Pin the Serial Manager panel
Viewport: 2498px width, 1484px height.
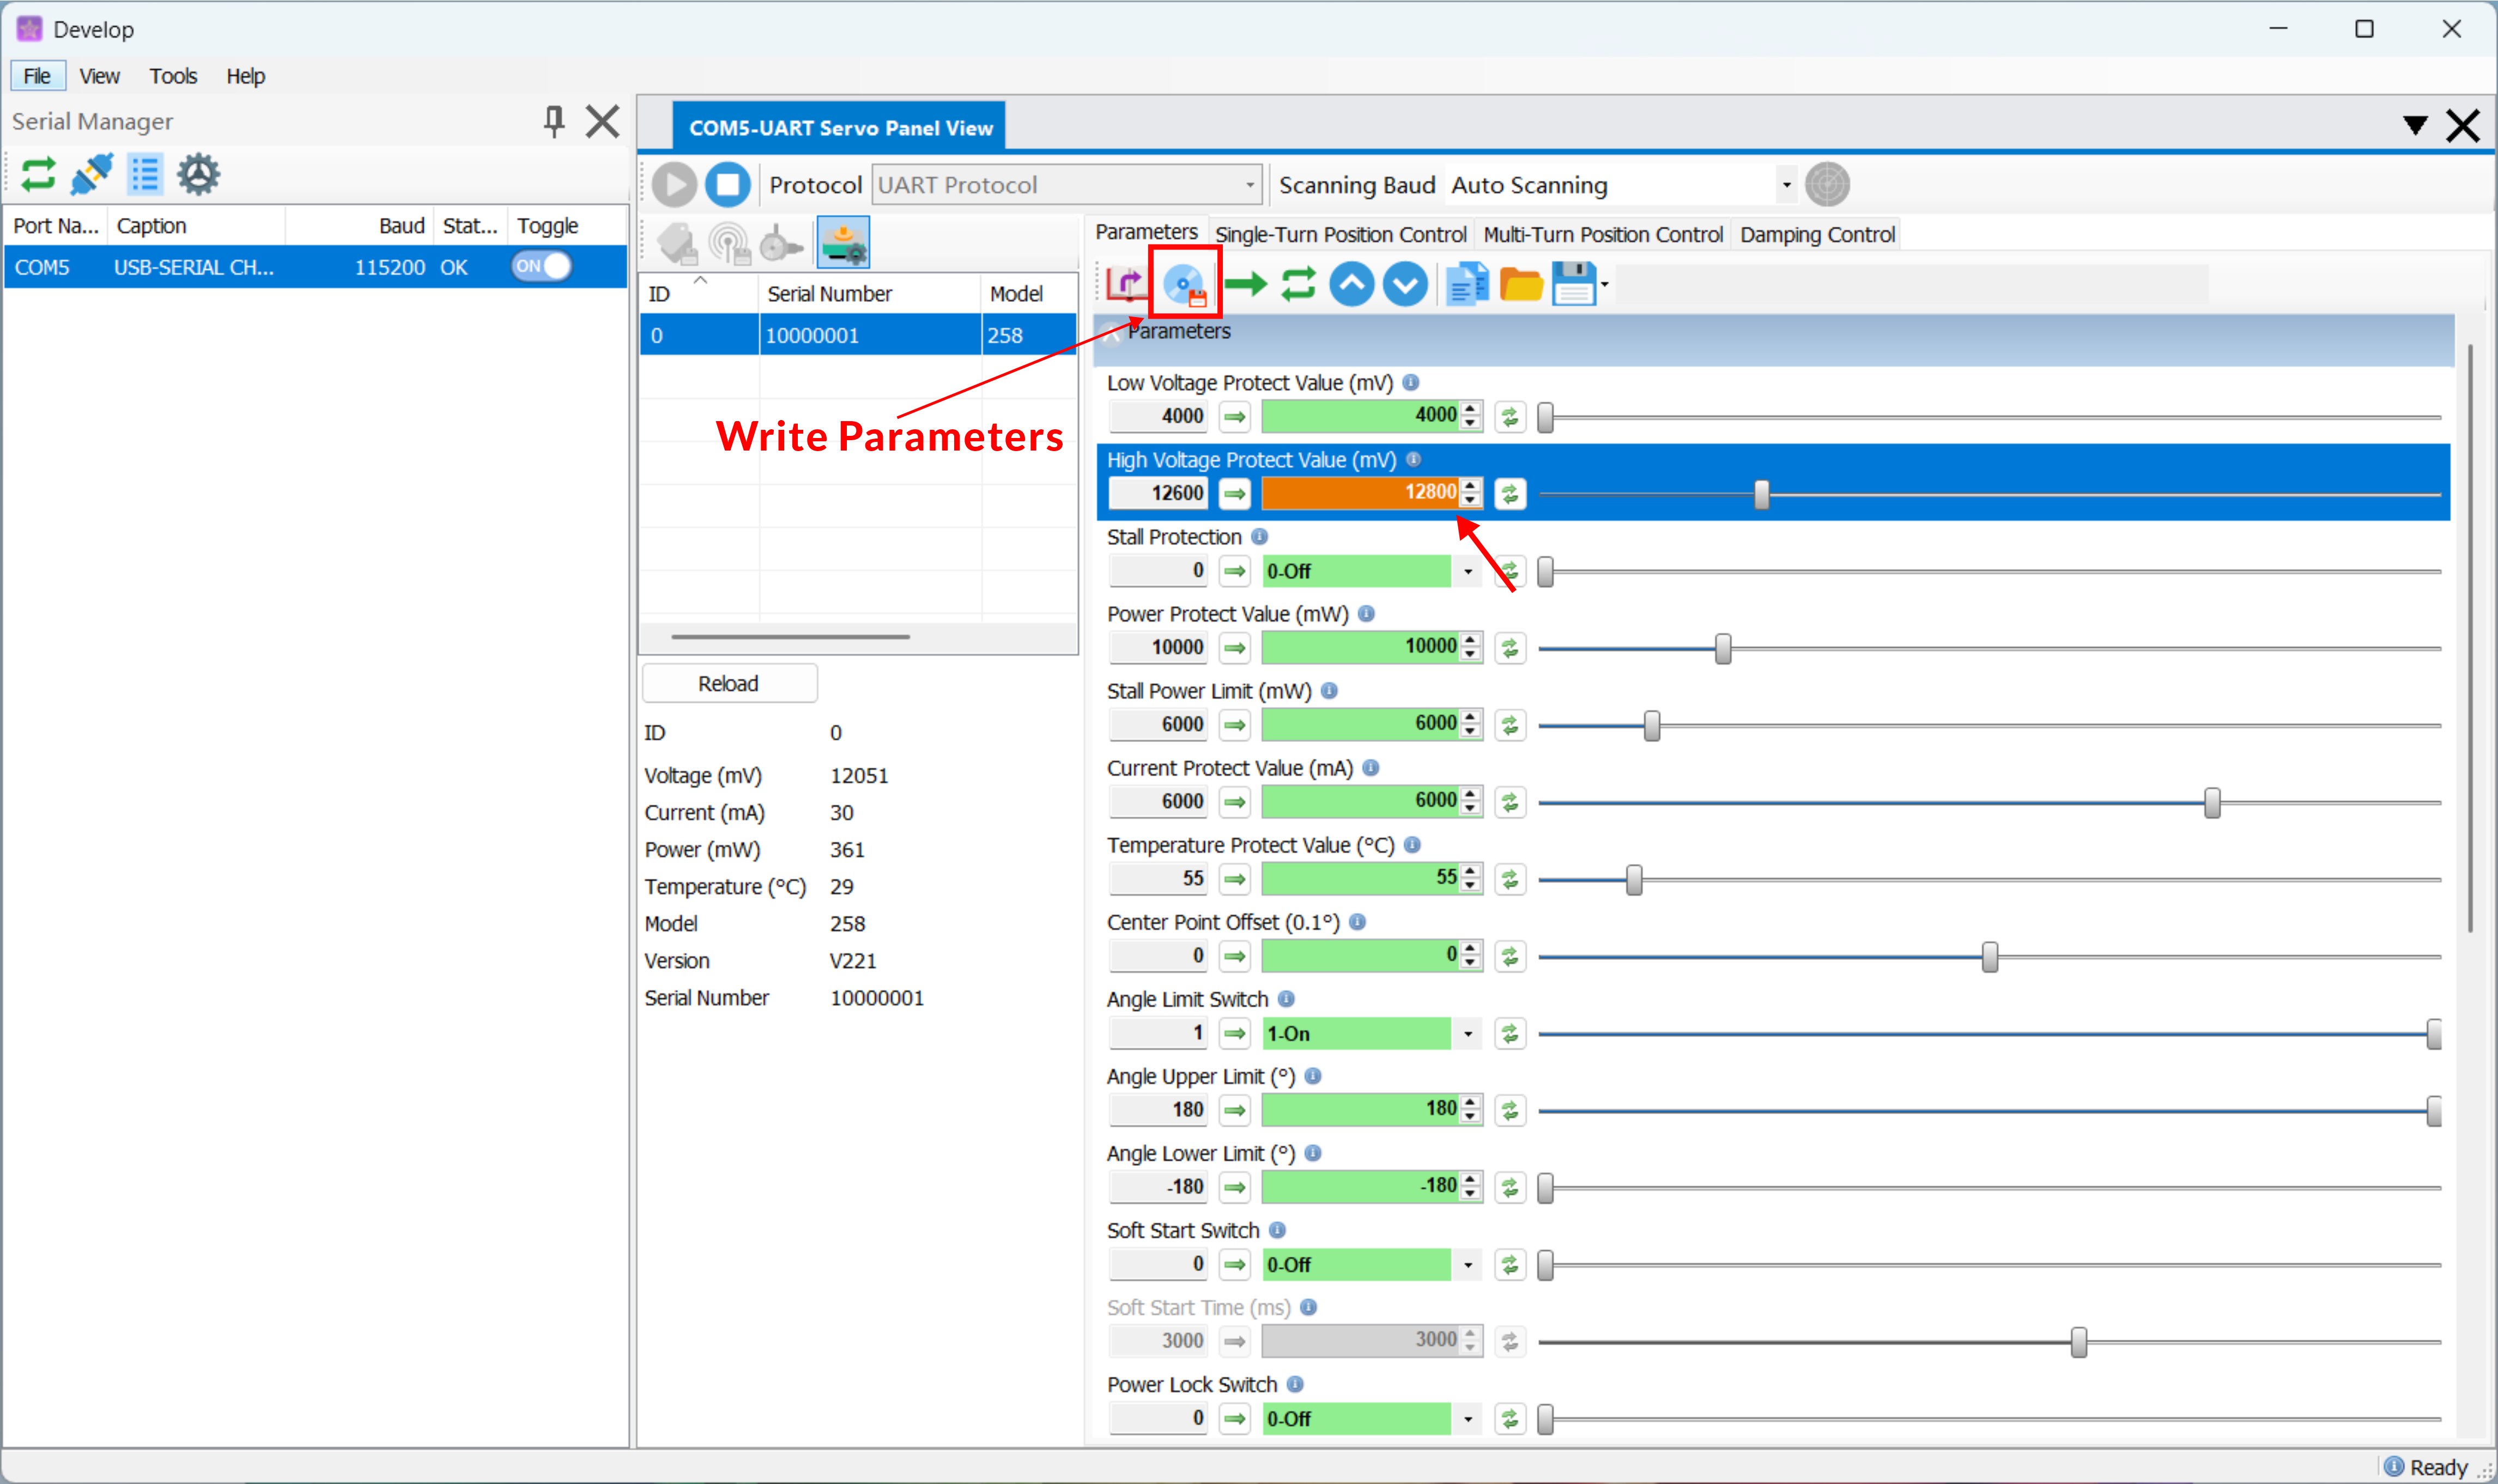point(553,122)
